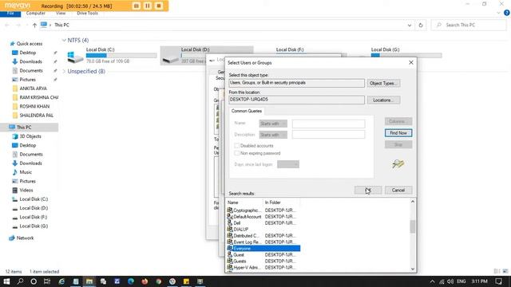Open ANKITA ARYA folder
This screenshot has height=287, width=511.
pos(33,88)
